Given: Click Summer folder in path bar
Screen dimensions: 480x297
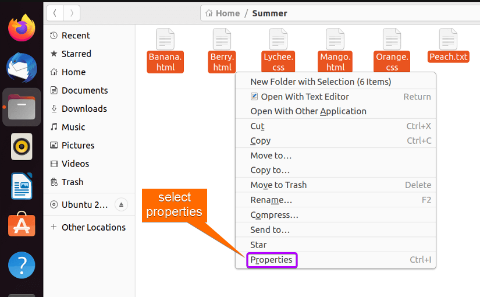Looking at the screenshot, I should pyautogui.click(x=269, y=13).
